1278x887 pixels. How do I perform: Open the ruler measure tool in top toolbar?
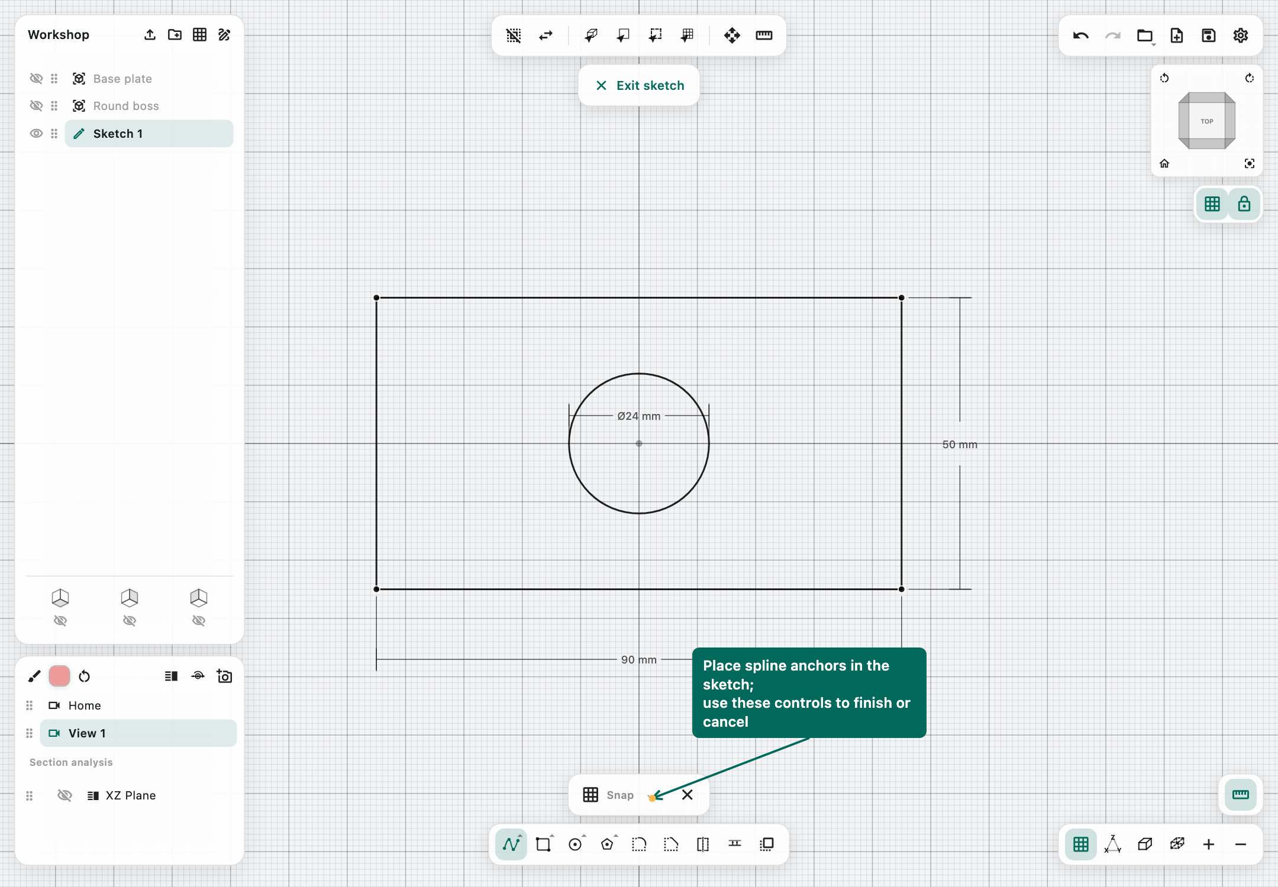764,35
